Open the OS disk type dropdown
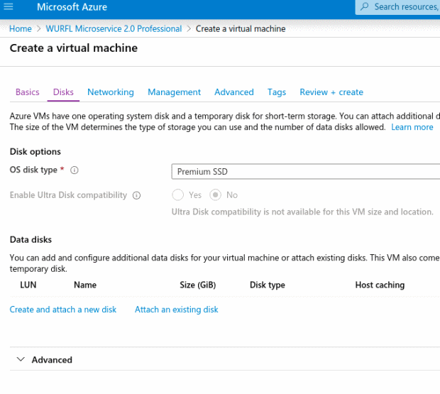This screenshot has height=394, width=440. tap(306, 172)
